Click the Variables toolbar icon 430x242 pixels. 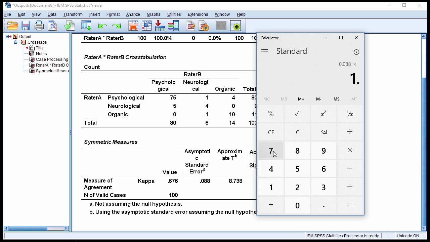click(x=173, y=26)
